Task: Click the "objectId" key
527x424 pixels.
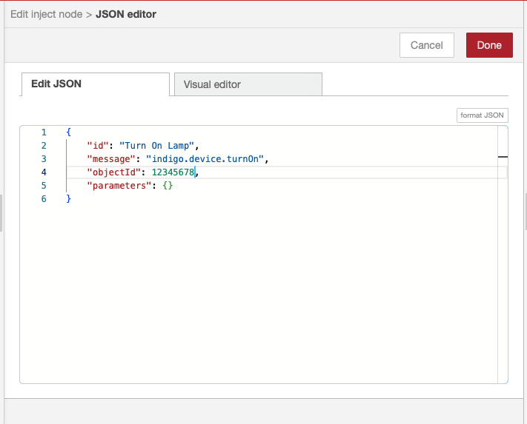Action: [x=114, y=172]
